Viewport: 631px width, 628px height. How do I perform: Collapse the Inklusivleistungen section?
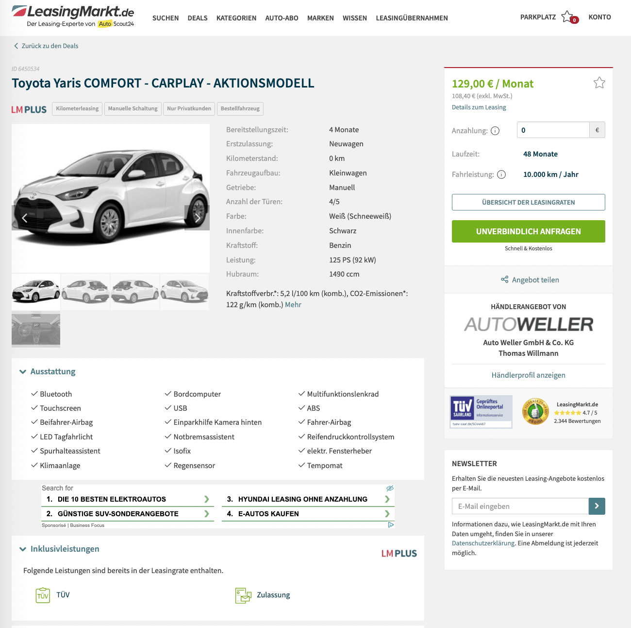[x=22, y=549]
